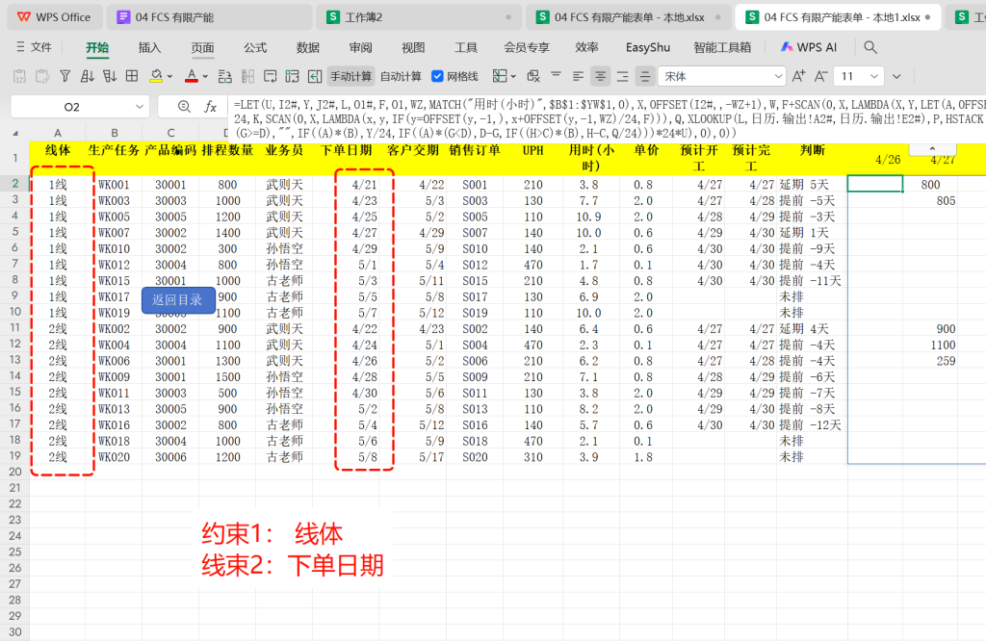Screen dimensions: 986x641
Task: Increase font size with A+ icon
Action: point(798,77)
